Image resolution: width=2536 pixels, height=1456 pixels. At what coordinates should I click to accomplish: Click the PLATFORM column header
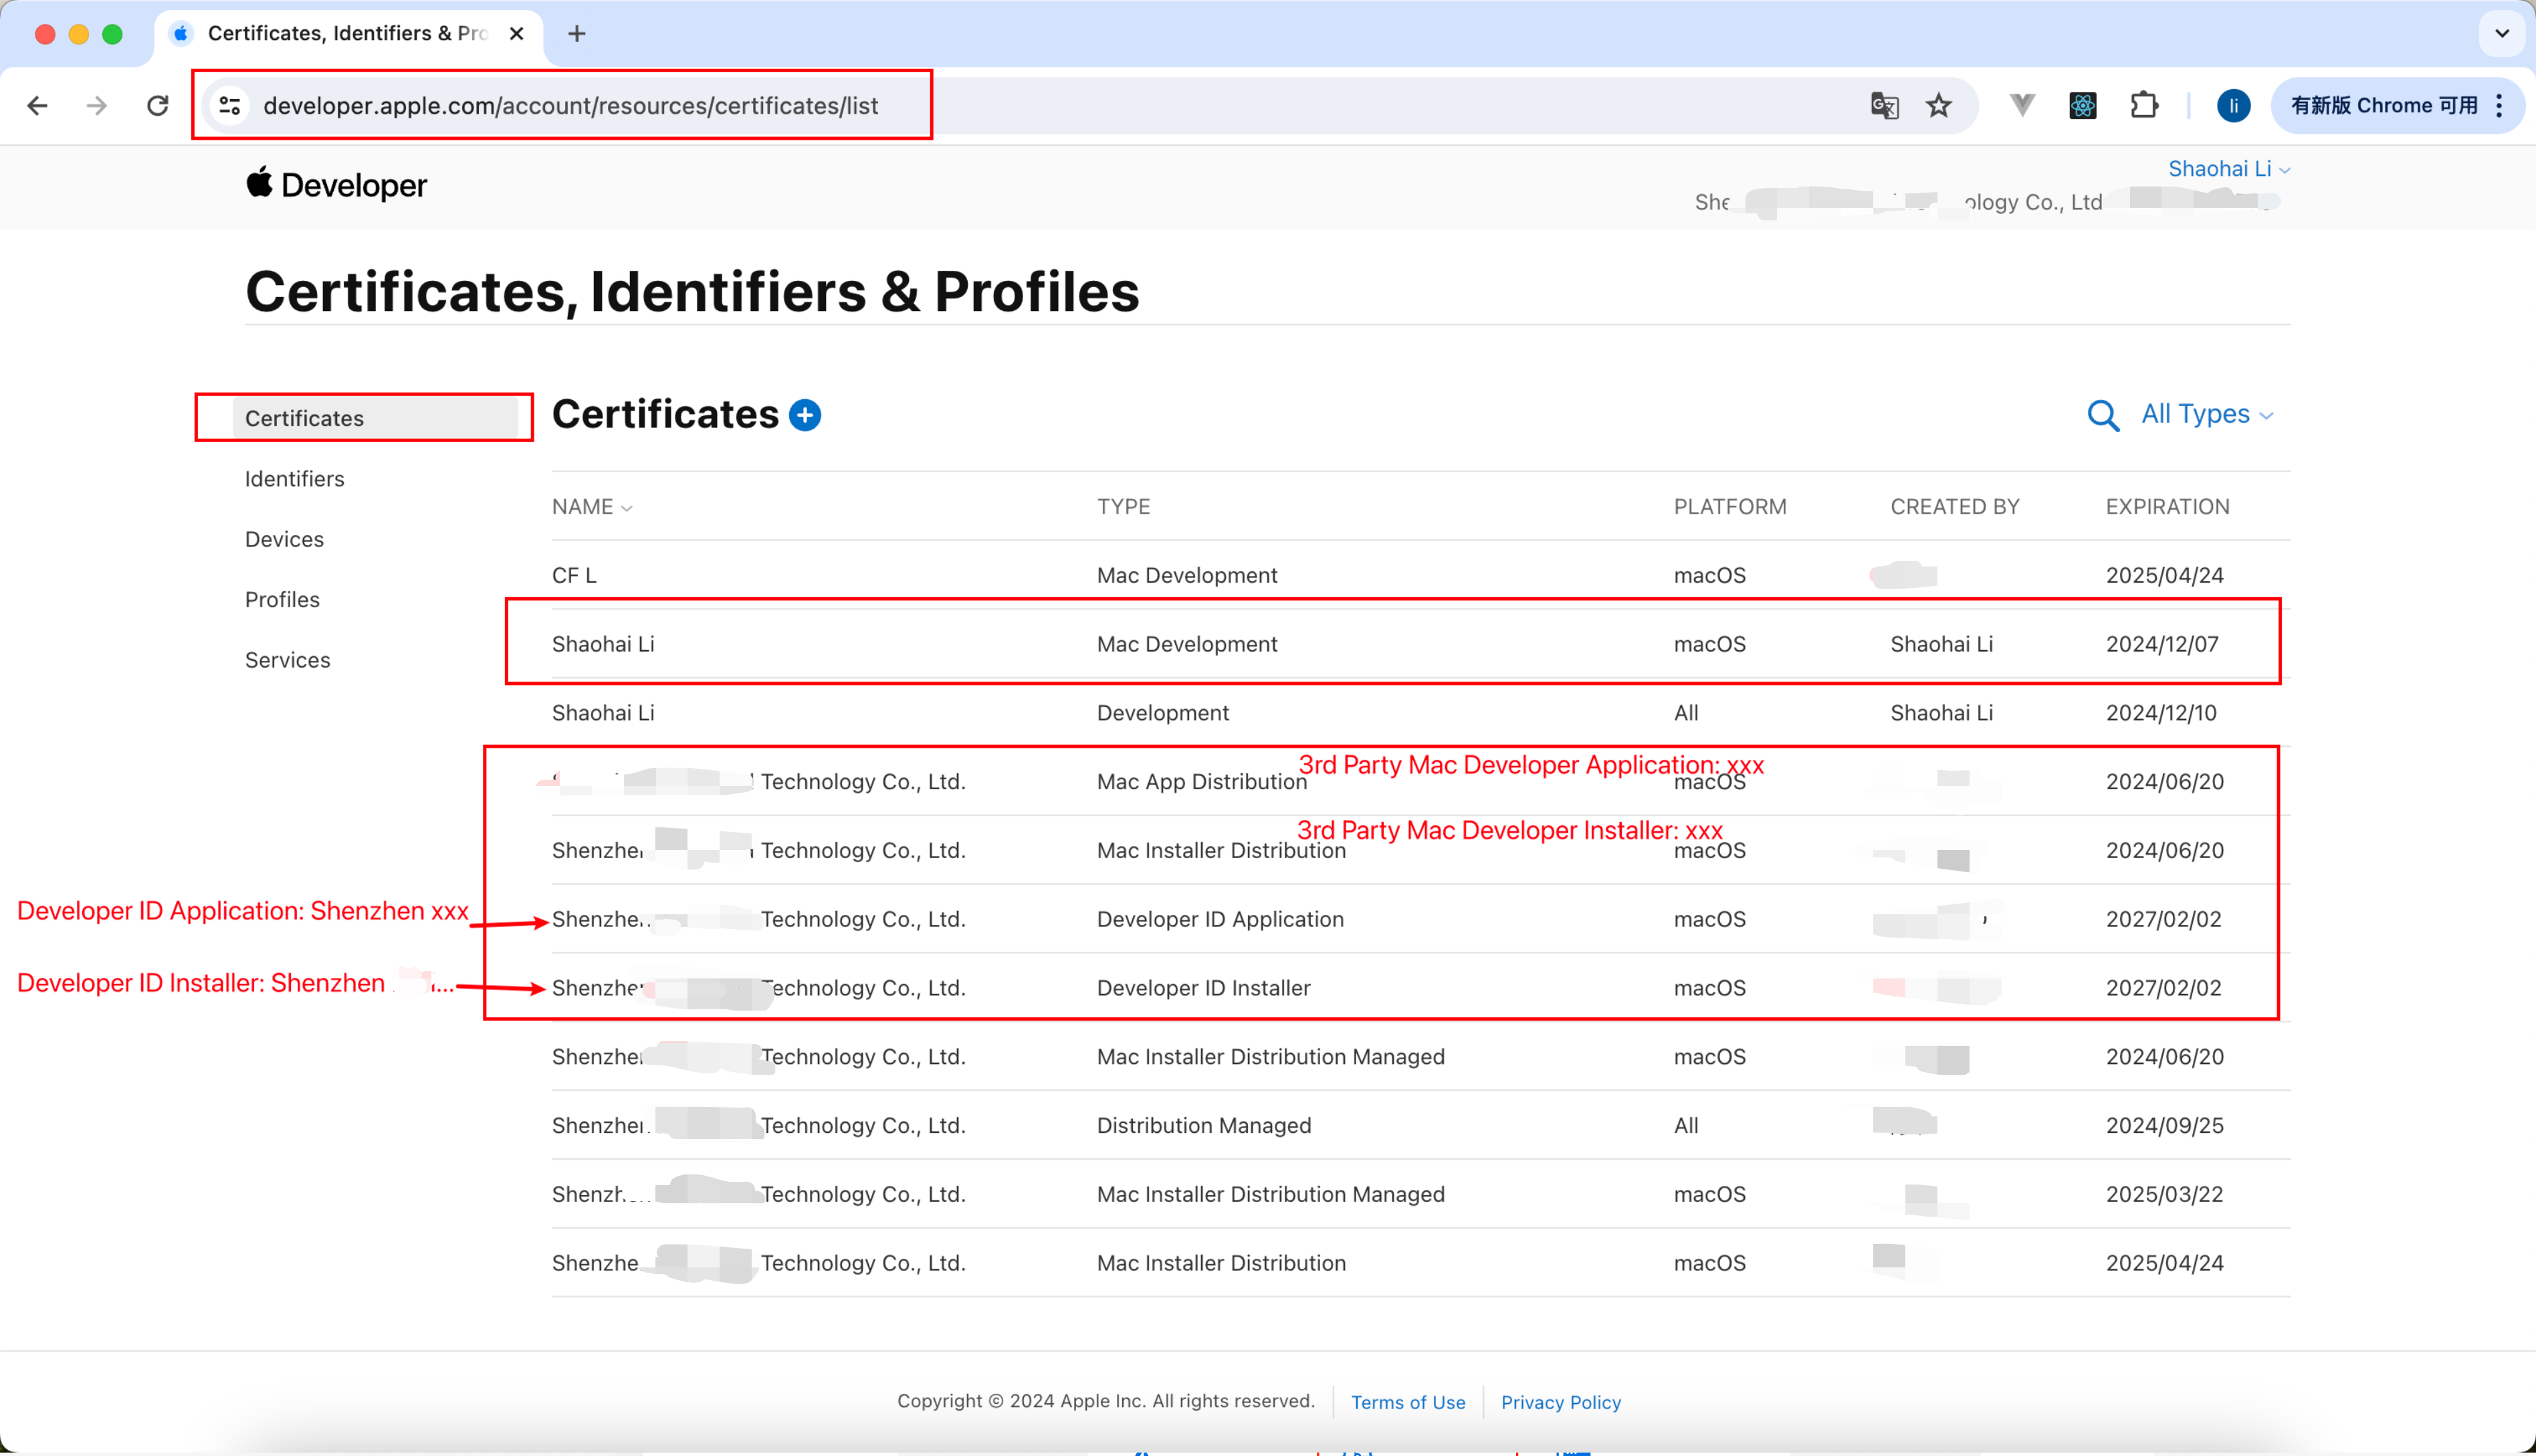coord(1730,507)
